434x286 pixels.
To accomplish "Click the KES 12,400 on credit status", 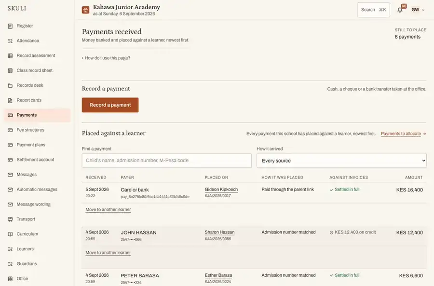I will tap(353, 232).
